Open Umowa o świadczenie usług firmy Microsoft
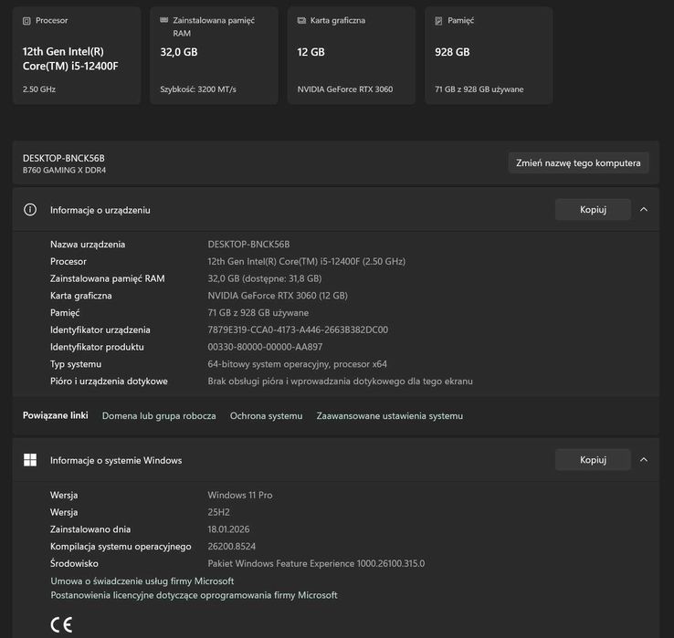 142,580
